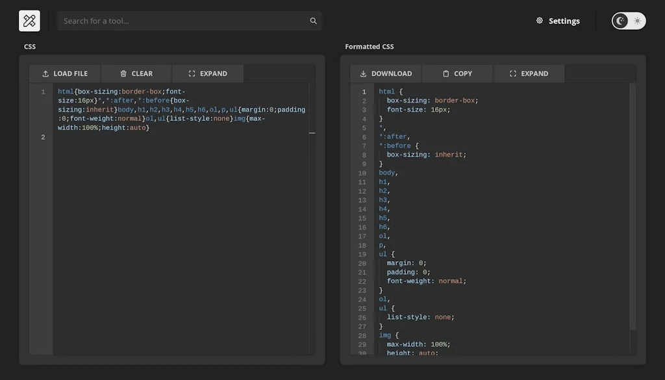Click "h6," line in formatted output
Image resolution: width=665 pixels, height=380 pixels.
pos(384,227)
